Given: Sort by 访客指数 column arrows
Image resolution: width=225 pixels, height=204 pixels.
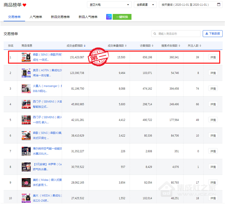Looking at the screenshot, I should [x=153, y=46].
